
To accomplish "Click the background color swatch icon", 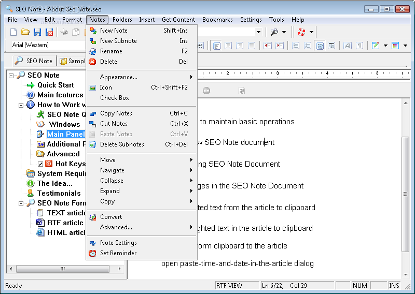I will [x=395, y=46].
